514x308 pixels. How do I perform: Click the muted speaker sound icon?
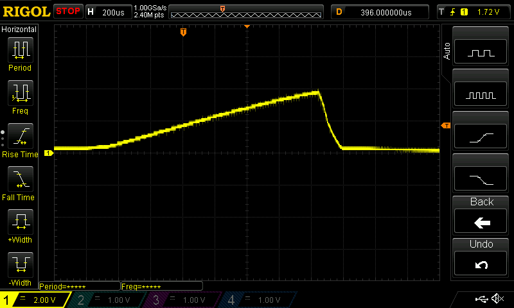point(497,298)
